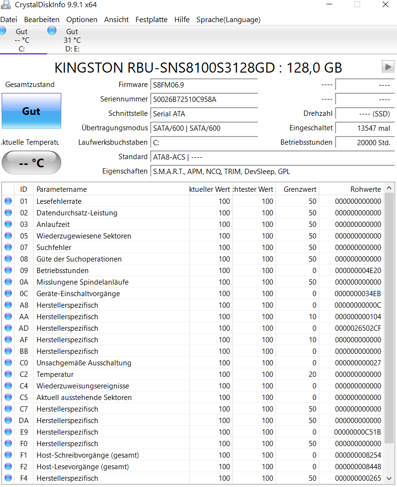The height and width of the screenshot is (487, 397).
Task: Click status orb for Geräte-Einschaltvorgänge row
Action: click(x=8, y=294)
